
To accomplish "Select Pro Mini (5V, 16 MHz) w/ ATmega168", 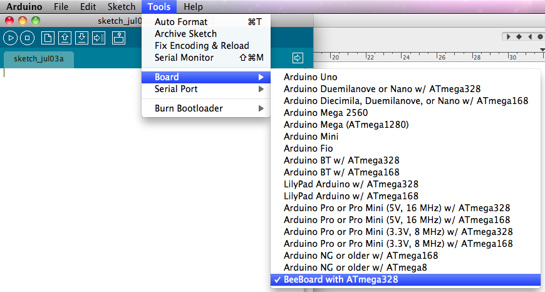I will [x=406, y=220].
